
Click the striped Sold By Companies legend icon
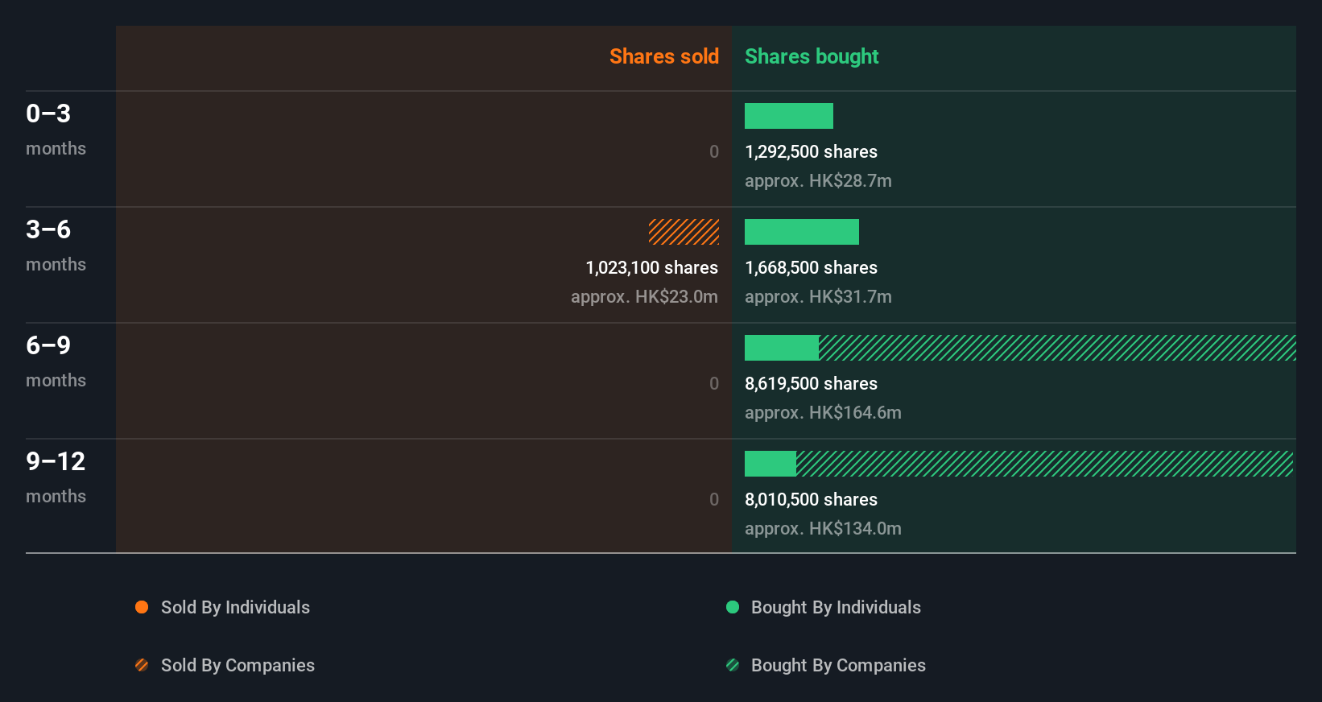[142, 665]
